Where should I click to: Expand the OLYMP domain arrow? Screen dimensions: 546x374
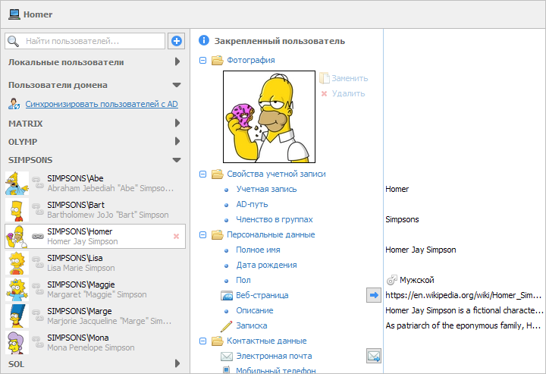(177, 141)
